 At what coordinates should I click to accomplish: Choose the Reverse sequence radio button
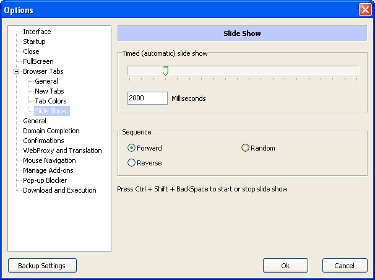131,163
